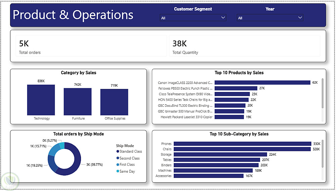336x191 pixels.
Task: Select the Office Supplies sales column
Action: [x=114, y=102]
